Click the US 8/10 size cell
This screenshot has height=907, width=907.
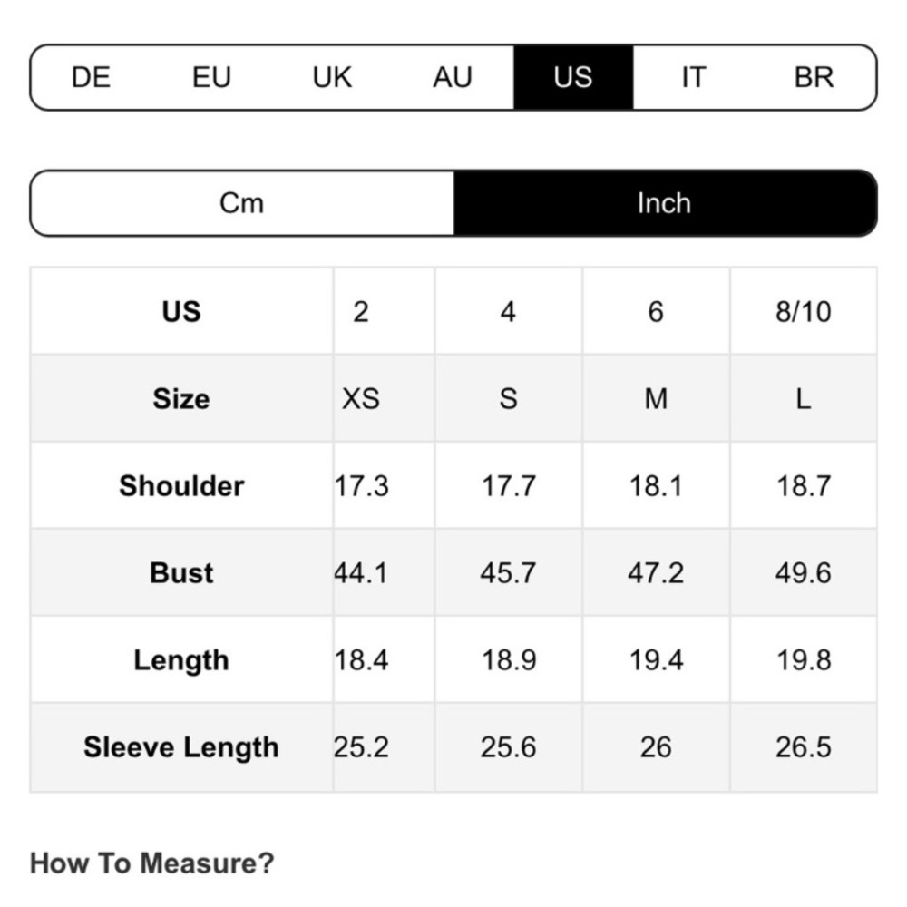pos(804,311)
